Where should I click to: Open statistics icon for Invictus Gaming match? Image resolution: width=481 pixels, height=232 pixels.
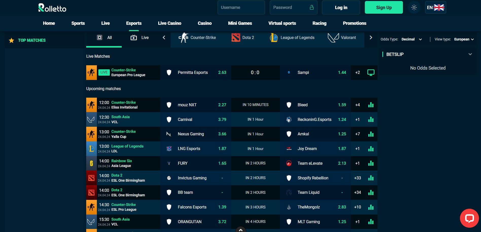pos(371,178)
